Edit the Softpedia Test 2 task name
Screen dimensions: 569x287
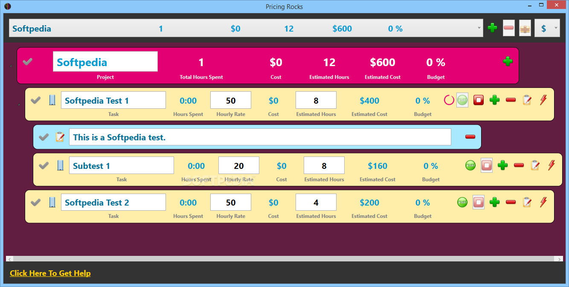click(113, 202)
